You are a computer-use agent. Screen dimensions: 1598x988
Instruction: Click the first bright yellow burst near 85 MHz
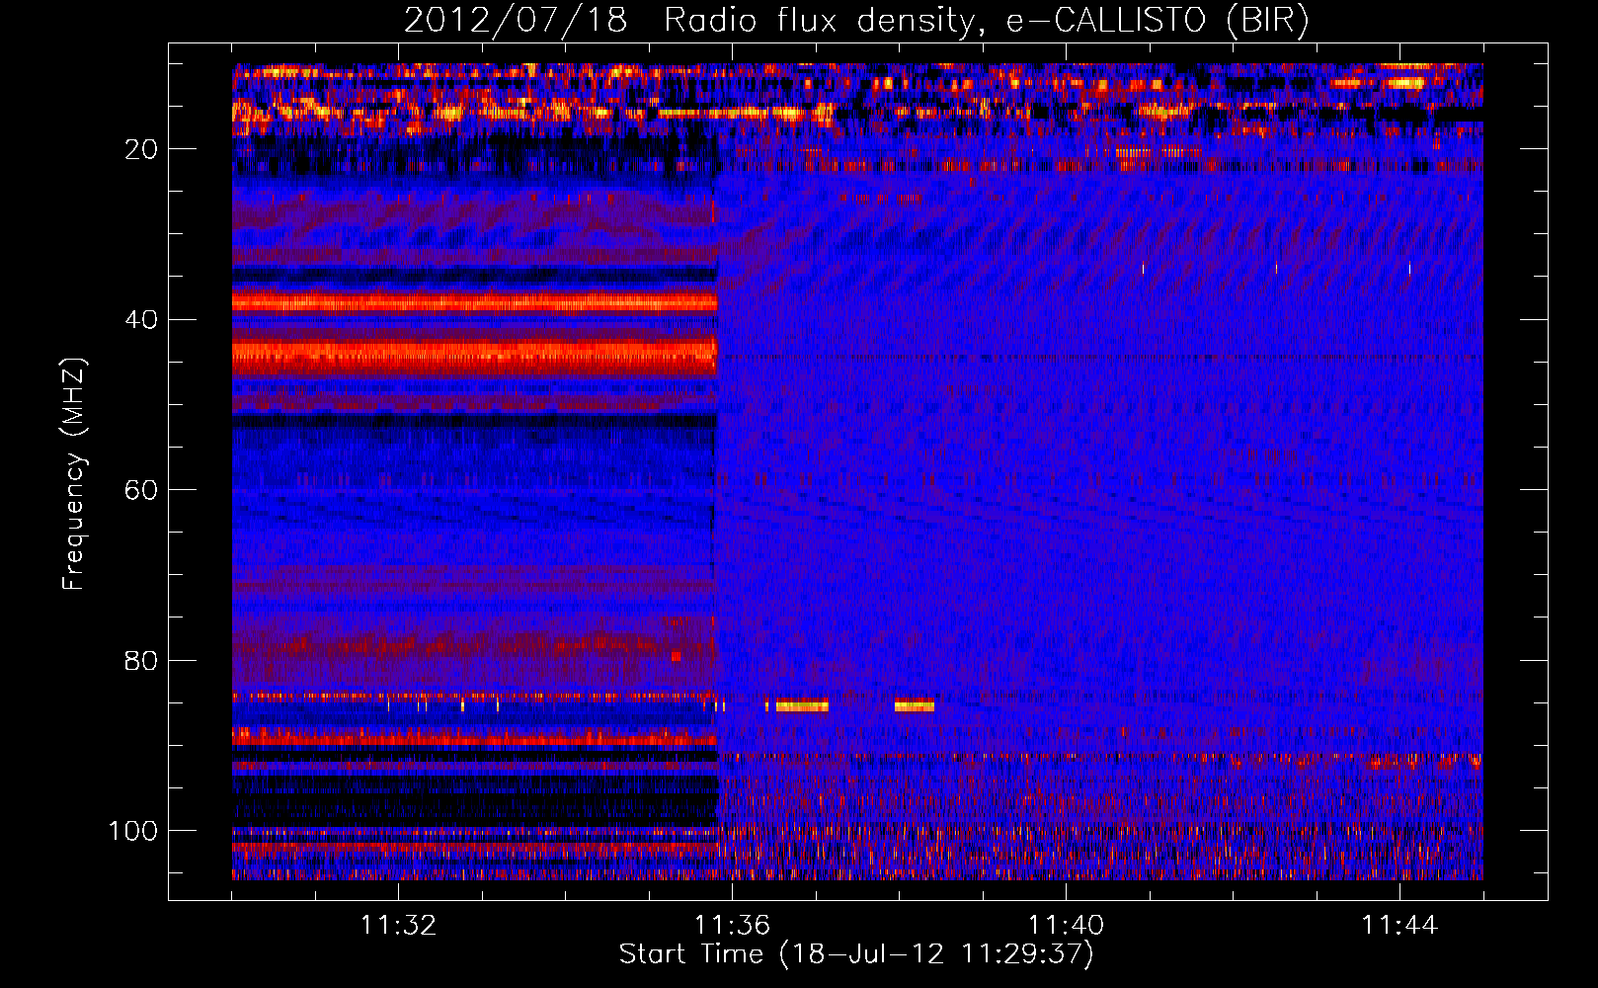pos(802,705)
